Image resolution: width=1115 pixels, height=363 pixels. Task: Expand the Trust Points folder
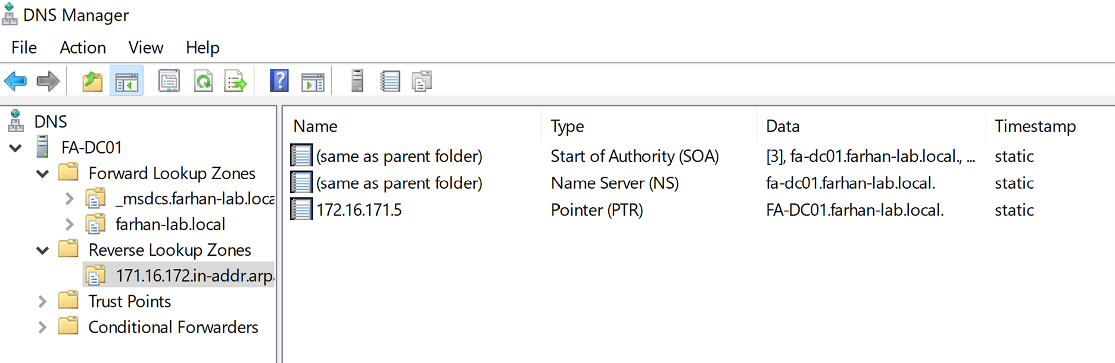pyautogui.click(x=42, y=302)
